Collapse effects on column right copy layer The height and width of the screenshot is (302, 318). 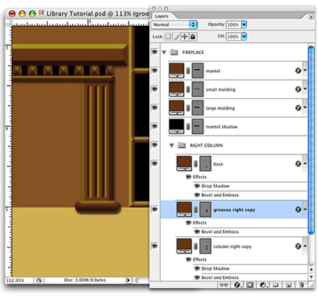(x=305, y=246)
